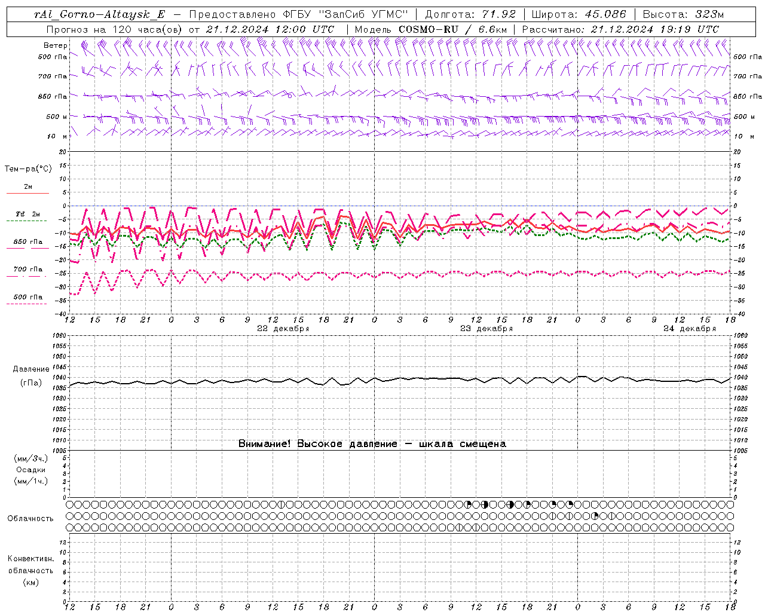Image resolution: width=765 pixels, height=612 pixels.
Task: Select the Рассчитано 21.12.2024 19:19 UTC timestamp
Action: [x=620, y=29]
